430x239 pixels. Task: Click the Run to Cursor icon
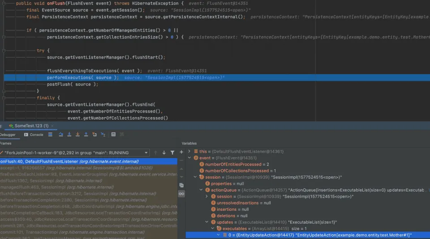click(103, 134)
